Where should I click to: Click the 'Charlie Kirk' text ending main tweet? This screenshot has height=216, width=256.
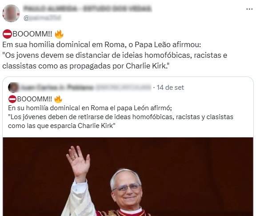[x=146, y=66]
